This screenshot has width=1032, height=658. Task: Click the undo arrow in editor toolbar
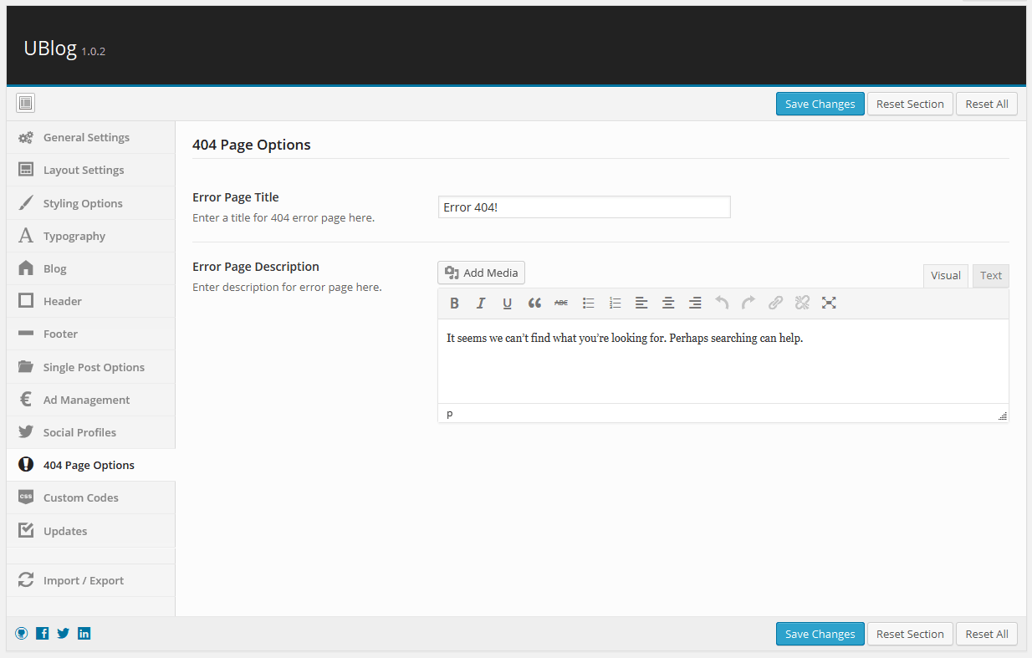(722, 303)
